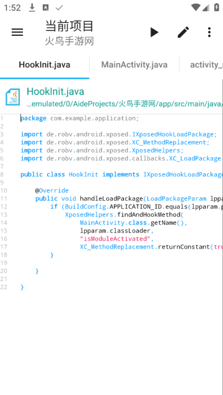This screenshot has width=223, height=395.
Task: Click the time 1:52 in status bar
Action: (x=12, y=8)
